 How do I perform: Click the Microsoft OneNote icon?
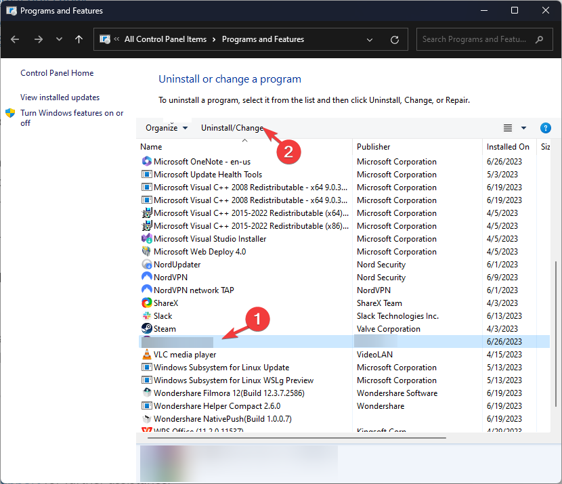point(147,162)
